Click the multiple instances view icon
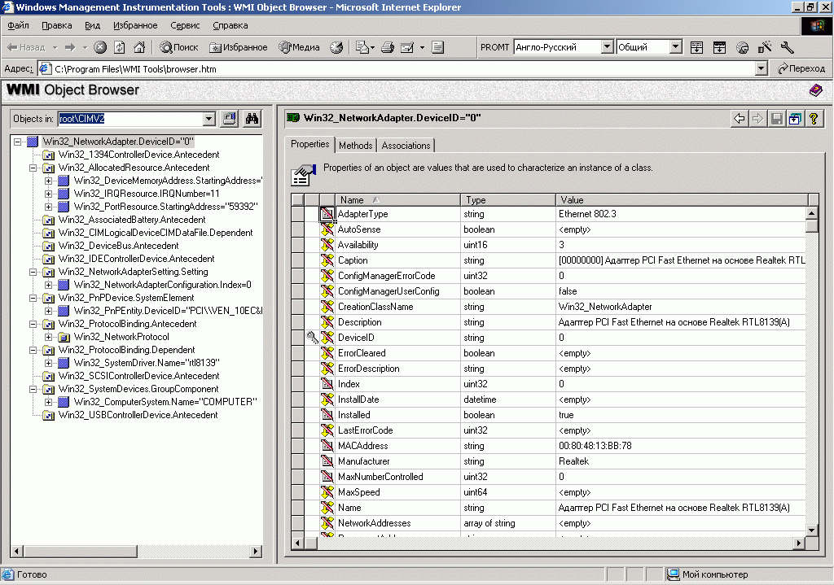This screenshot has width=834, height=585. 795,119
